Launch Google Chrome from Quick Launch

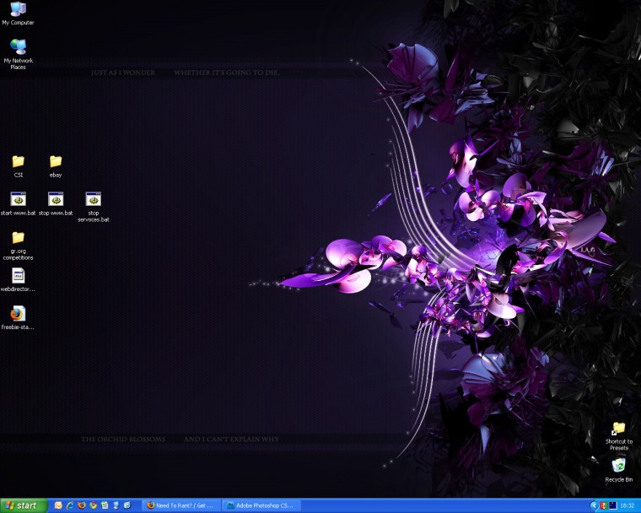94,505
